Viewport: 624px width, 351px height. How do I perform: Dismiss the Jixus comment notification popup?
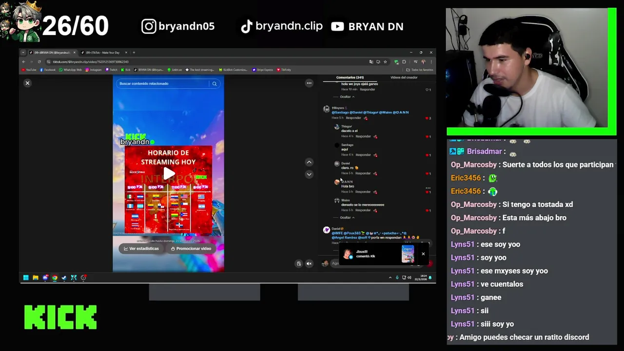coord(423,254)
